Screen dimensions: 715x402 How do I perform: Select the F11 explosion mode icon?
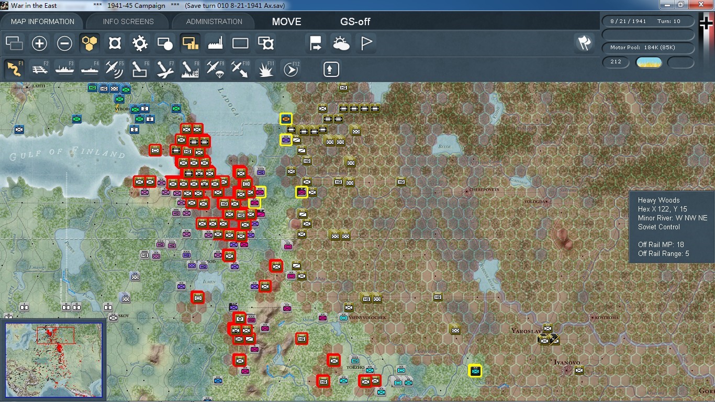(265, 69)
